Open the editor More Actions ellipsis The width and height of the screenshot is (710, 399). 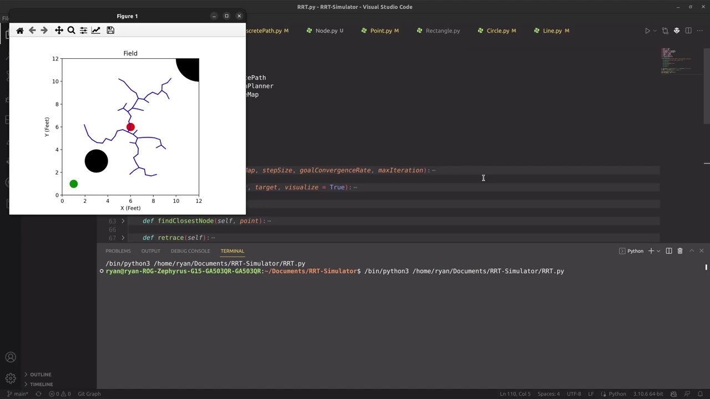click(699, 31)
